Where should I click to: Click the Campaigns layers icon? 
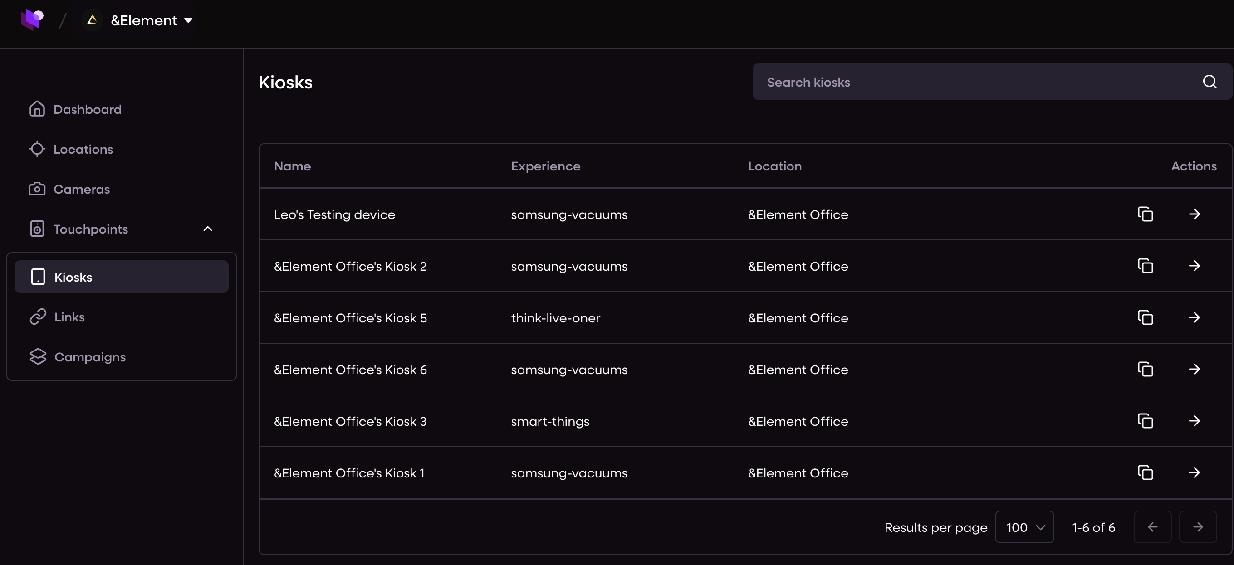[38, 357]
